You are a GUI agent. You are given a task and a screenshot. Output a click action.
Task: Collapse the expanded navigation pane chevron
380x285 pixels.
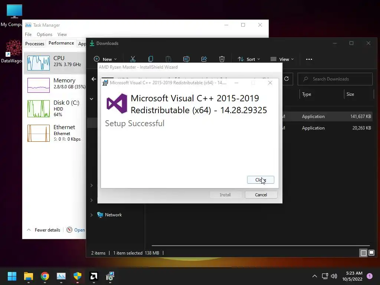pos(92,99)
